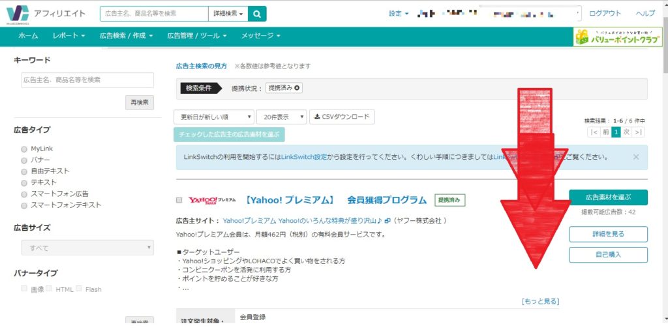Toggle the Flash banner type checkbox
Viewport: 668px width, 333px height.
point(79,289)
